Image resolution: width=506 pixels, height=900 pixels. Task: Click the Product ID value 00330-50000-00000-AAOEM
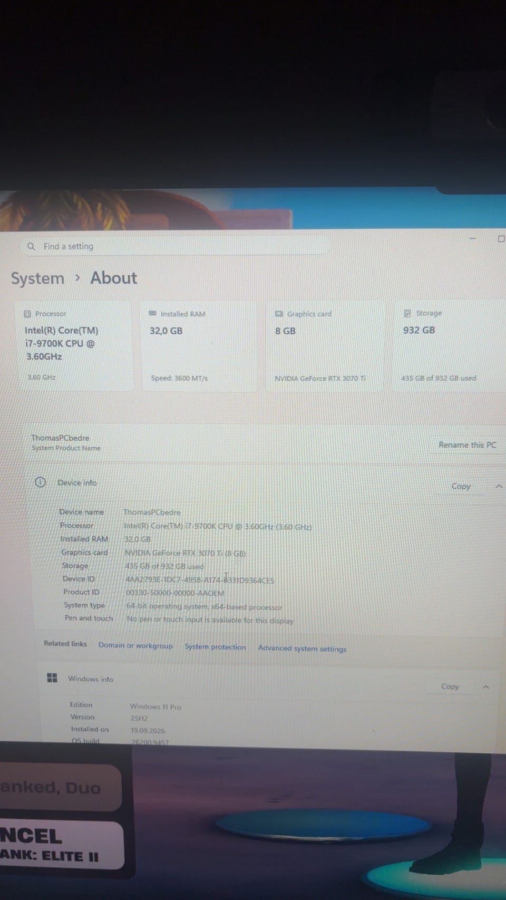(175, 593)
